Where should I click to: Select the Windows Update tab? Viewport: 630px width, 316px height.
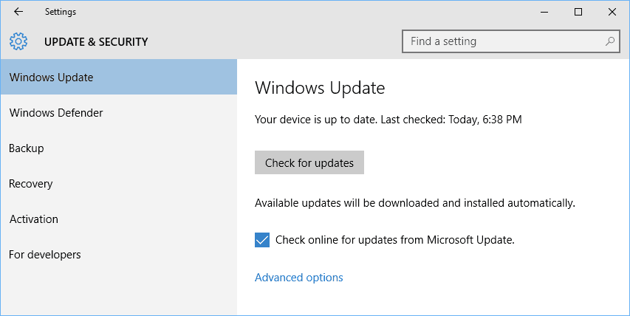click(119, 77)
